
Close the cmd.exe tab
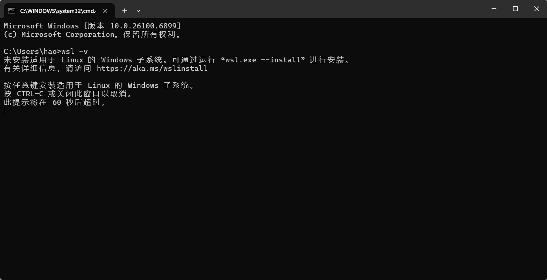click(x=105, y=11)
